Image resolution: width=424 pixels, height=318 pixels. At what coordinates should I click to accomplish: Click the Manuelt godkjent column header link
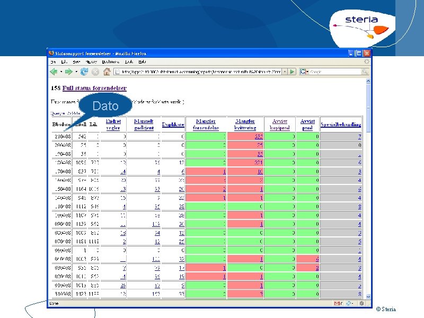pyautogui.click(x=144, y=125)
